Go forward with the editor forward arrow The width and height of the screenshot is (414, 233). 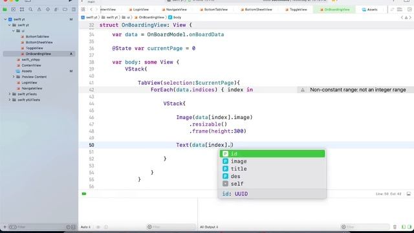(96, 10)
